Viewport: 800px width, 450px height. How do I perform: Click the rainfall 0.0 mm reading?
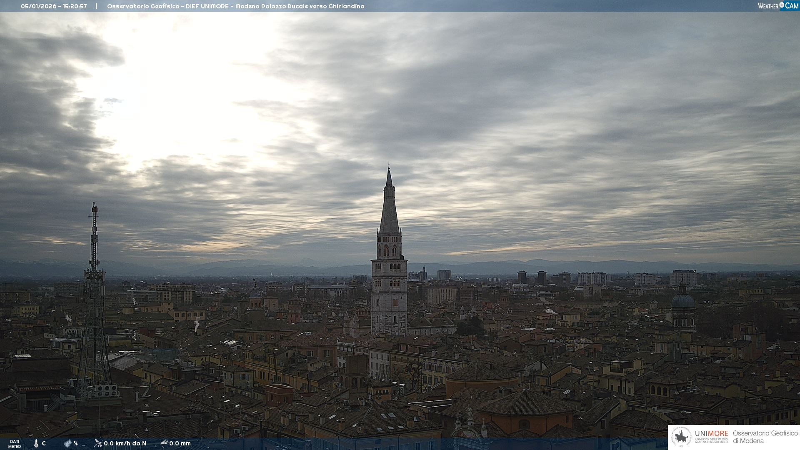coord(180,443)
